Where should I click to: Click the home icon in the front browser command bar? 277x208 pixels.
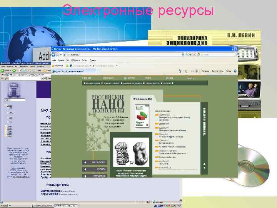point(180,71)
